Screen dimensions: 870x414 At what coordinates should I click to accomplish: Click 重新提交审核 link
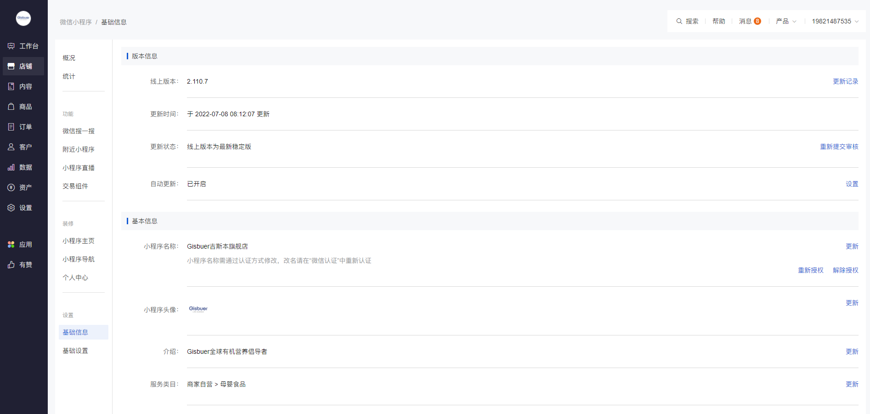point(839,147)
